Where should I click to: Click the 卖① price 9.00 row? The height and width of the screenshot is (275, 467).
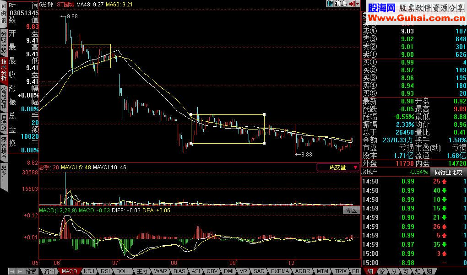[414, 54]
